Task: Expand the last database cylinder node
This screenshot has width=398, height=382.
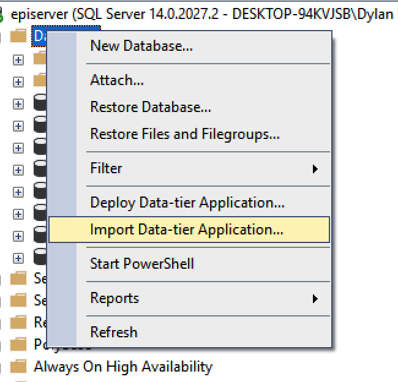Action: coord(18,258)
